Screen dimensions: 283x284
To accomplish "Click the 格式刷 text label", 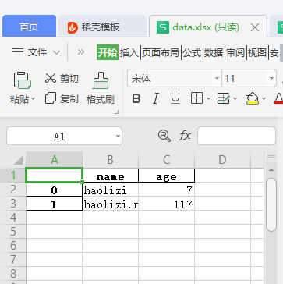I will tap(101, 99).
